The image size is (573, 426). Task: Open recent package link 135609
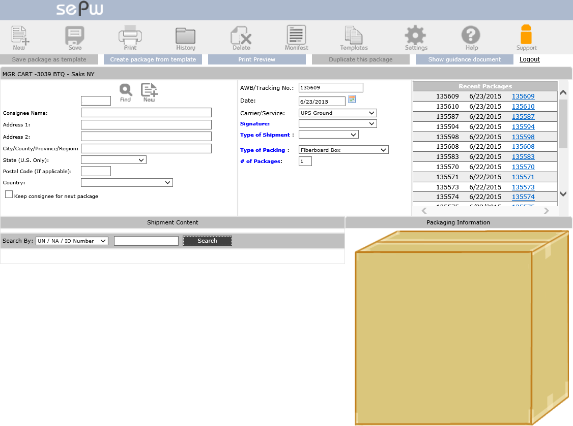tap(523, 96)
